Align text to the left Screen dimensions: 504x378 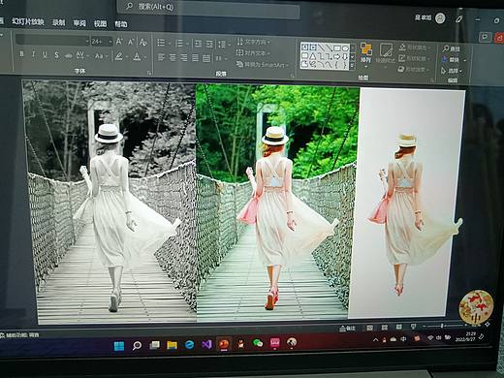pos(161,57)
